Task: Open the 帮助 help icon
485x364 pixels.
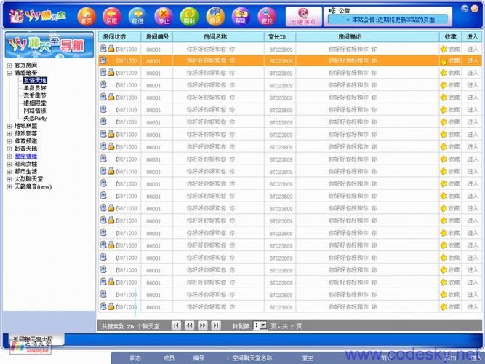Action: click(240, 15)
